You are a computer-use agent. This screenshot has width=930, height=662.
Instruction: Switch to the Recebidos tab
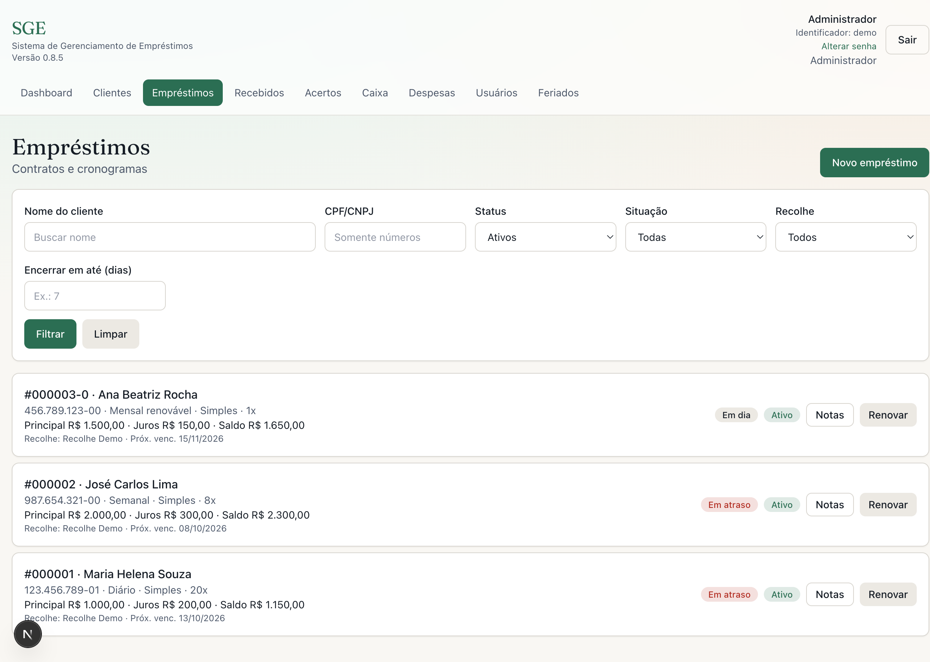pos(259,93)
